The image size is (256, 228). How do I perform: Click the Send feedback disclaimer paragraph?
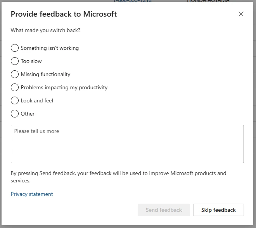(x=118, y=177)
